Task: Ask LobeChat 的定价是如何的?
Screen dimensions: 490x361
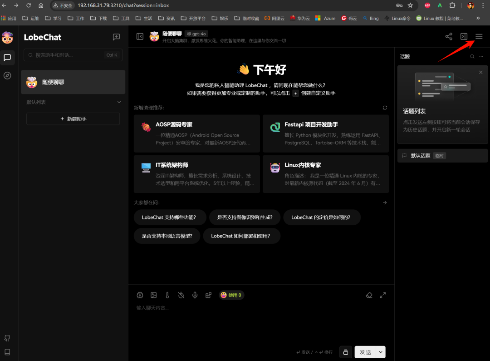Action: coord(321,218)
